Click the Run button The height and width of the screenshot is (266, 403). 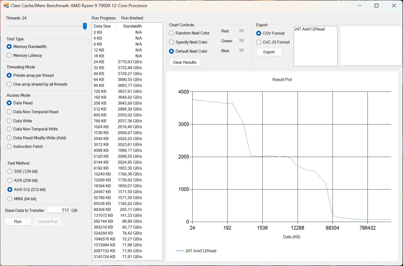(18, 221)
